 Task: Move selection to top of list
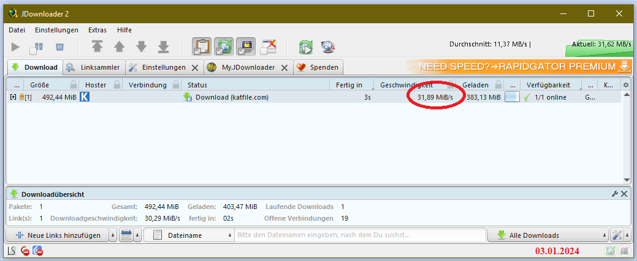pos(97,47)
